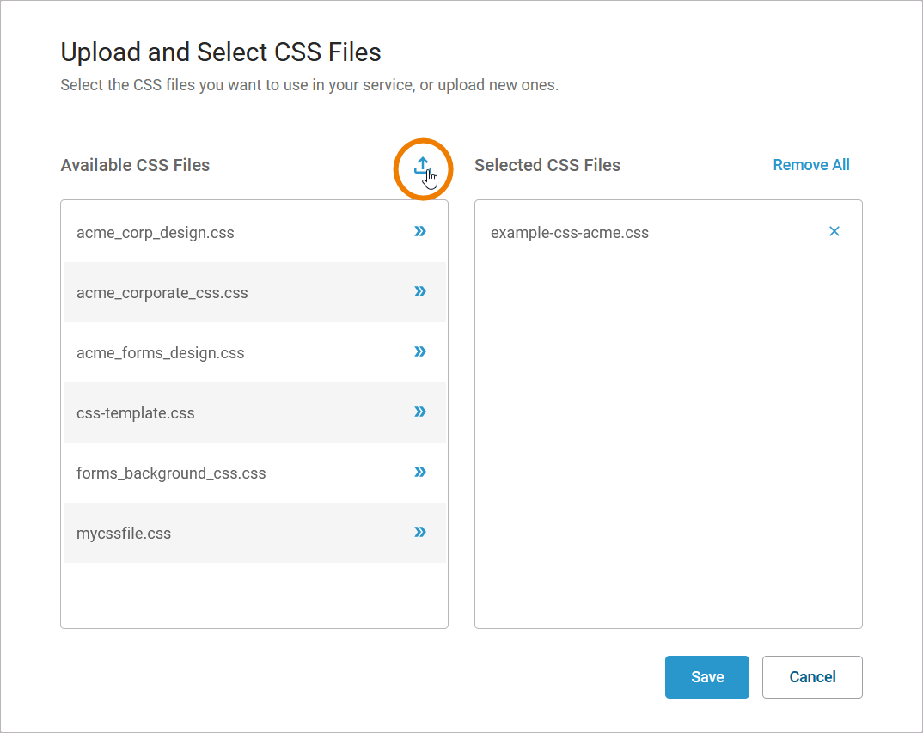
Task: Click the Remove All link
Action: (x=810, y=165)
